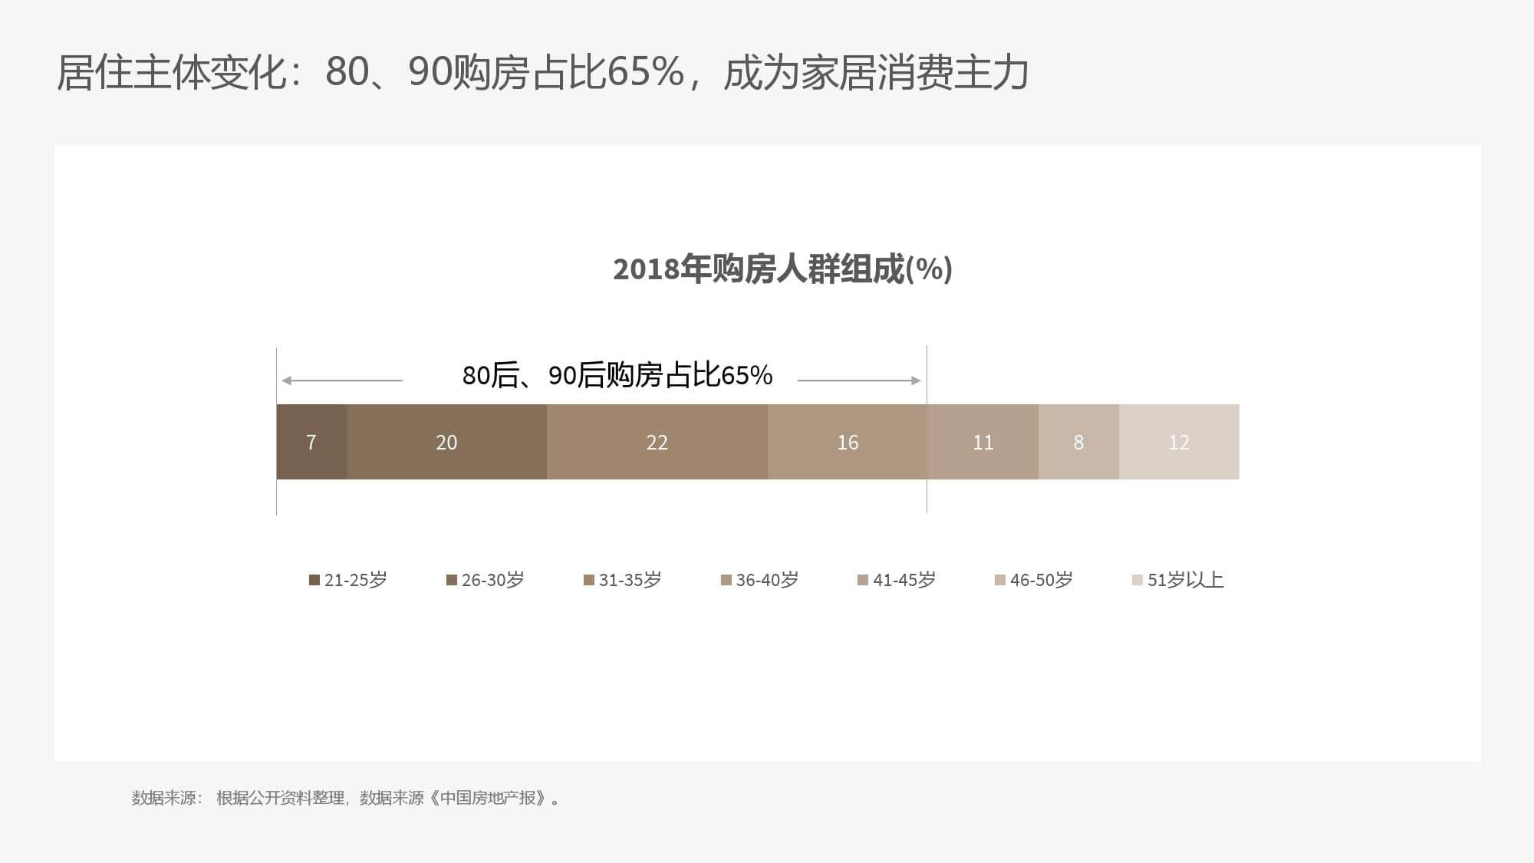
Task: Click the right-pointing arrow above the bar
Action: click(x=859, y=380)
